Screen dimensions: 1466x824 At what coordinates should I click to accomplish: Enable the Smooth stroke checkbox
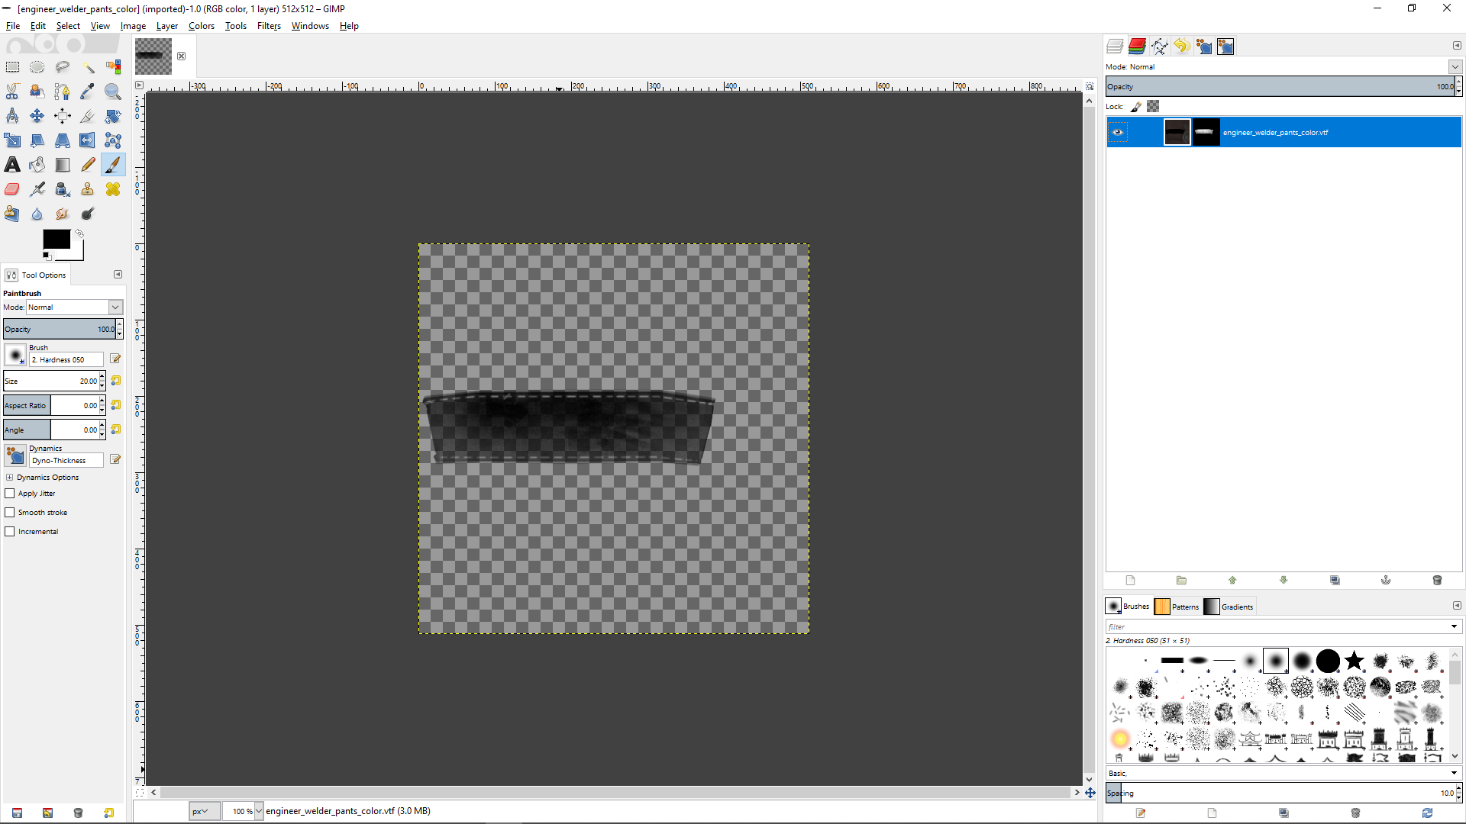(10, 513)
